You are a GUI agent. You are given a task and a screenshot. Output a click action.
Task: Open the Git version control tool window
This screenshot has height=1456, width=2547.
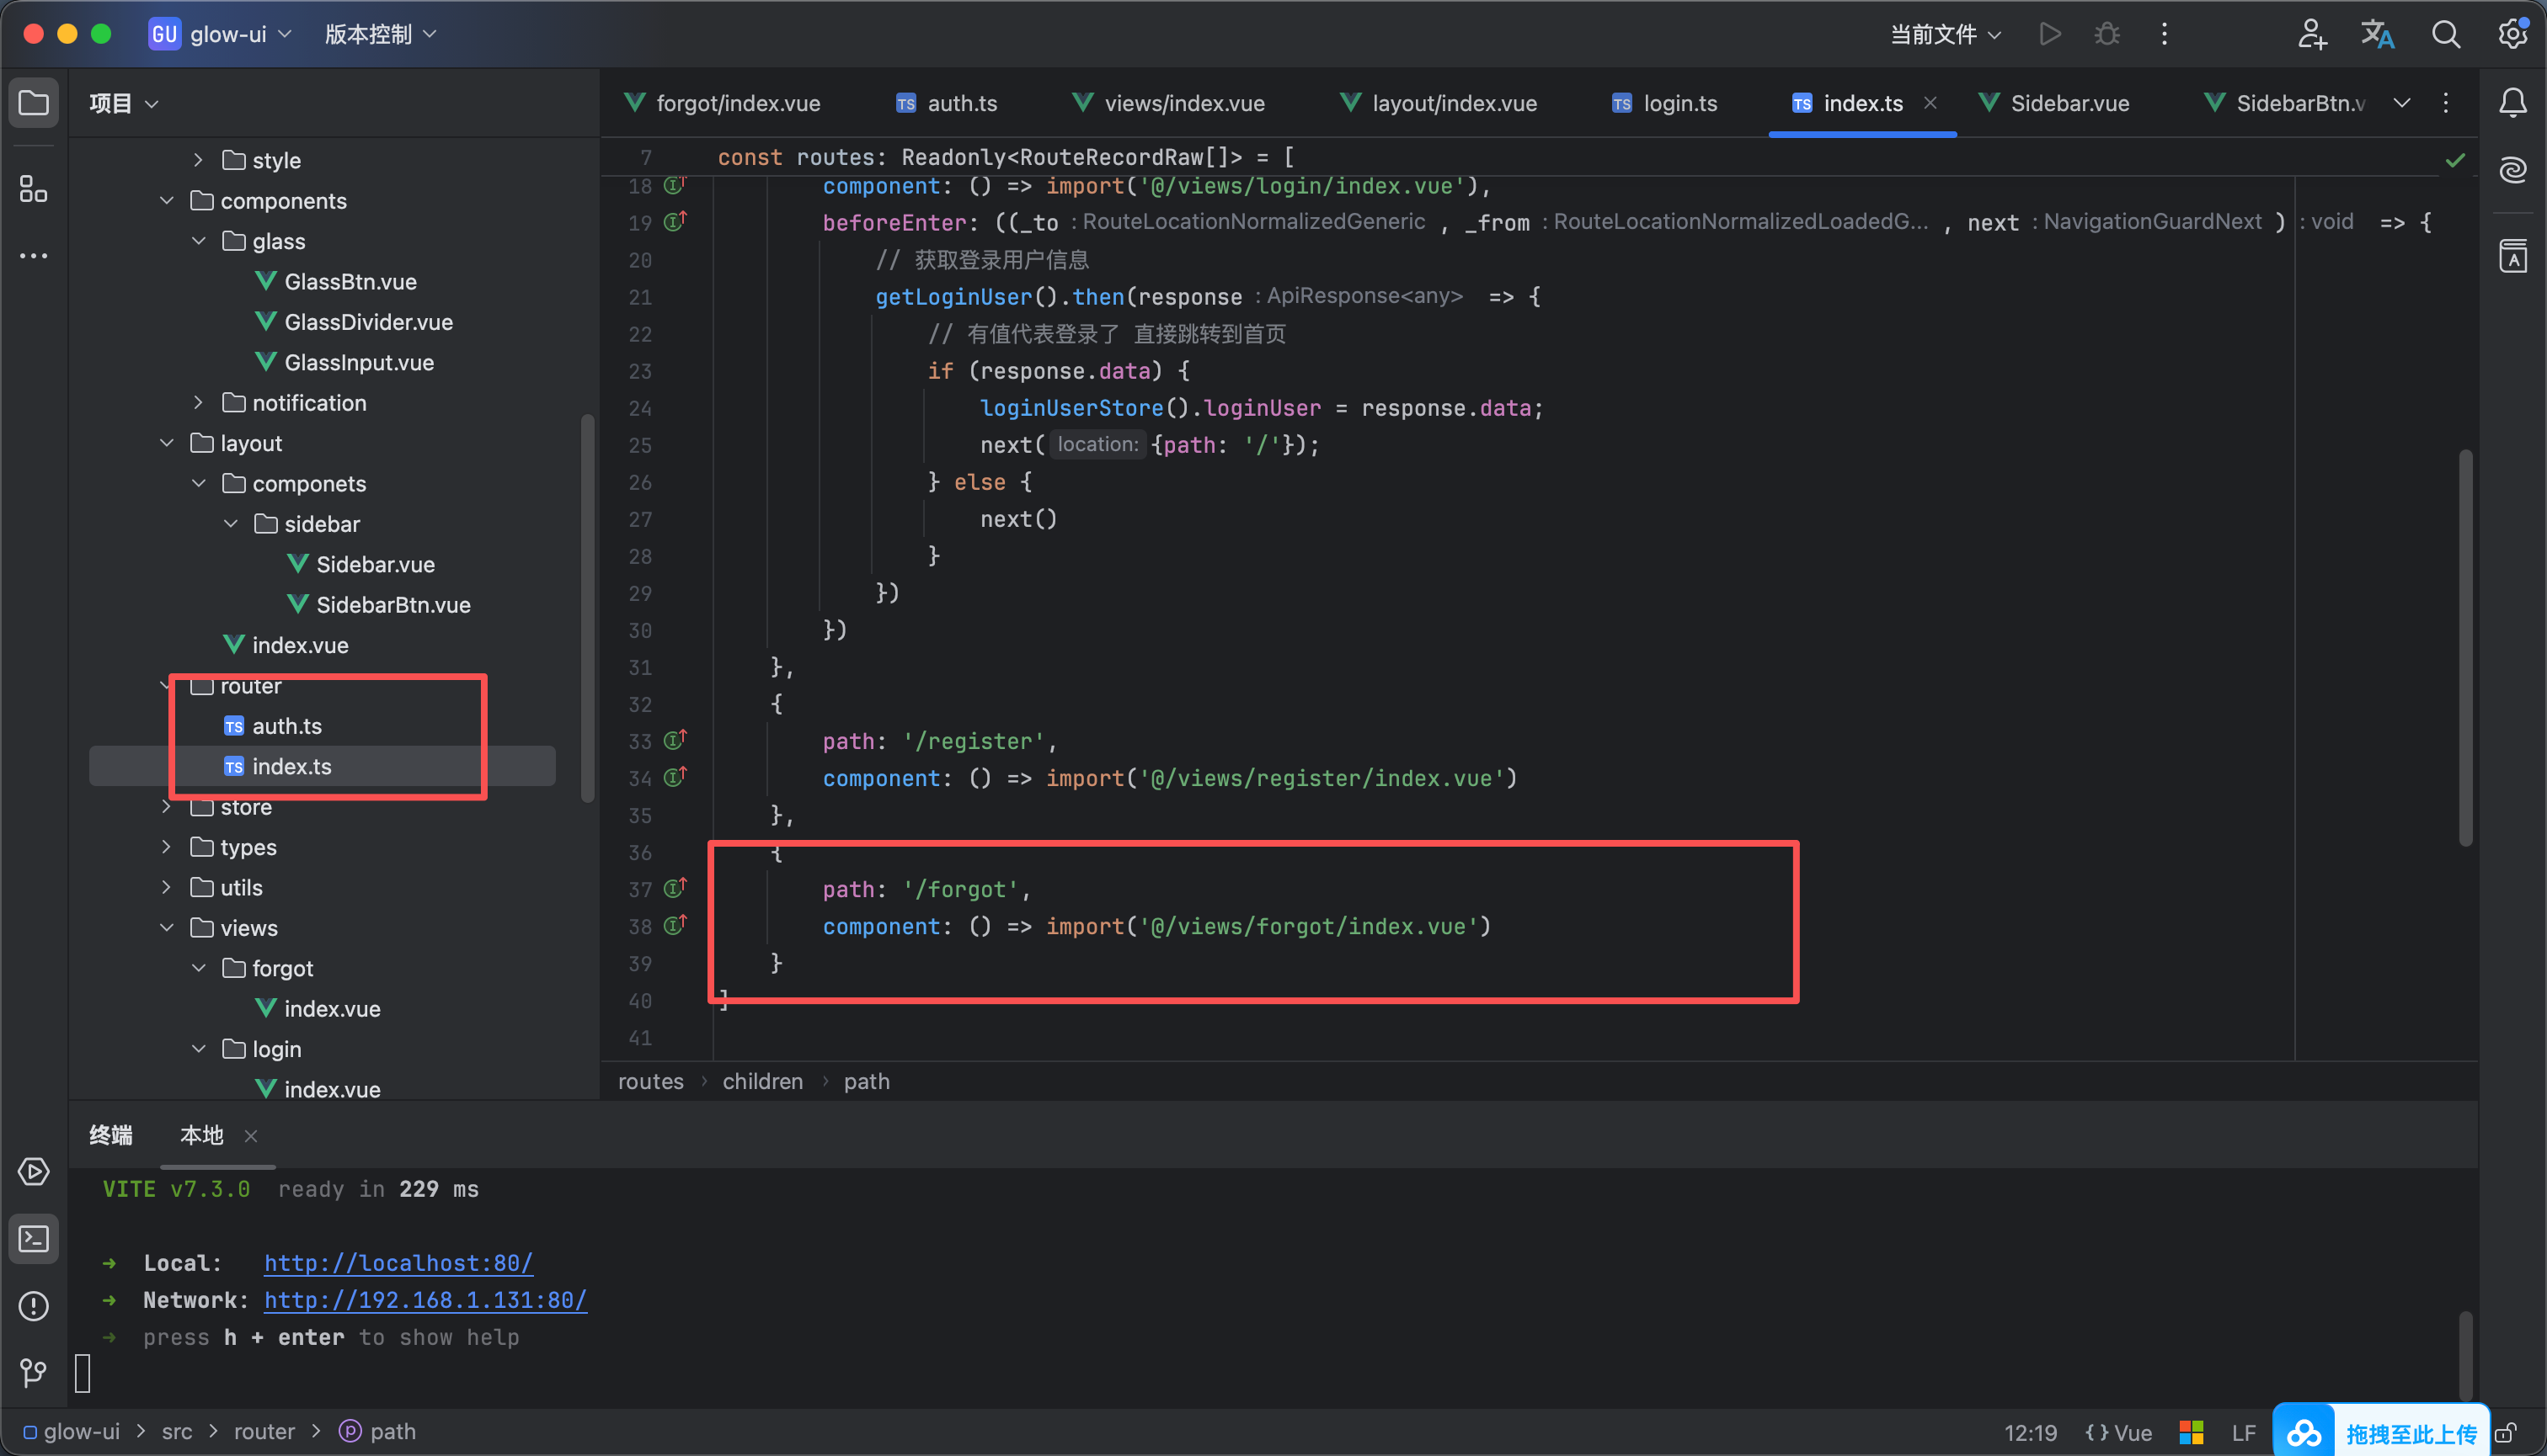(x=33, y=1372)
